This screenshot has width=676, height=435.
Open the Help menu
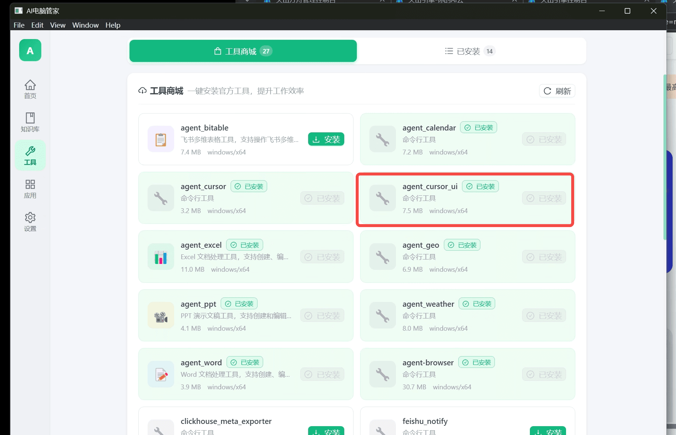[113, 25]
